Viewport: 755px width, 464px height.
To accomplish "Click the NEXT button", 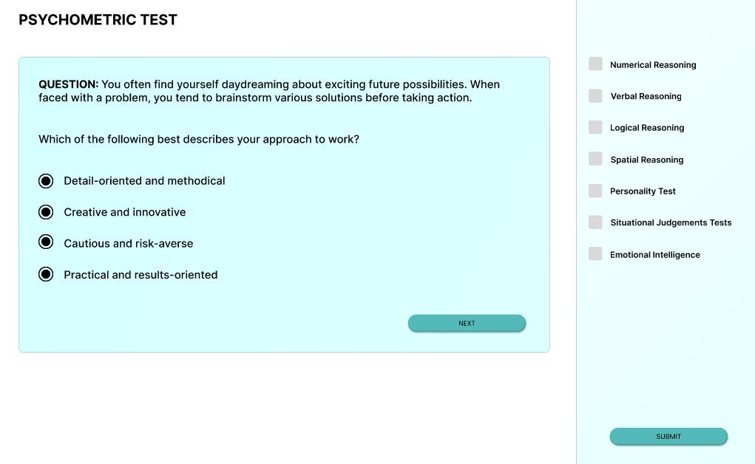I will [467, 323].
